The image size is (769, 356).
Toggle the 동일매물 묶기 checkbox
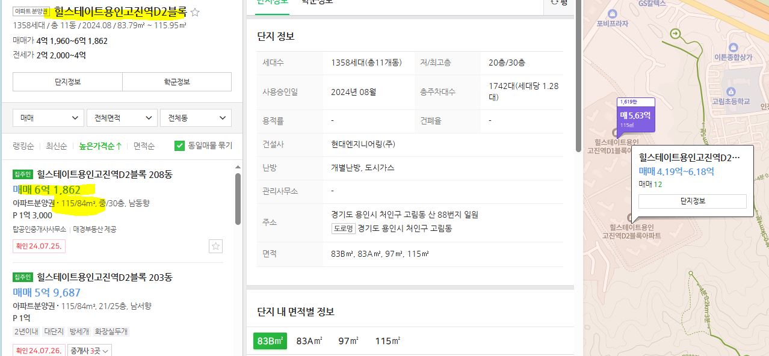coord(179,146)
